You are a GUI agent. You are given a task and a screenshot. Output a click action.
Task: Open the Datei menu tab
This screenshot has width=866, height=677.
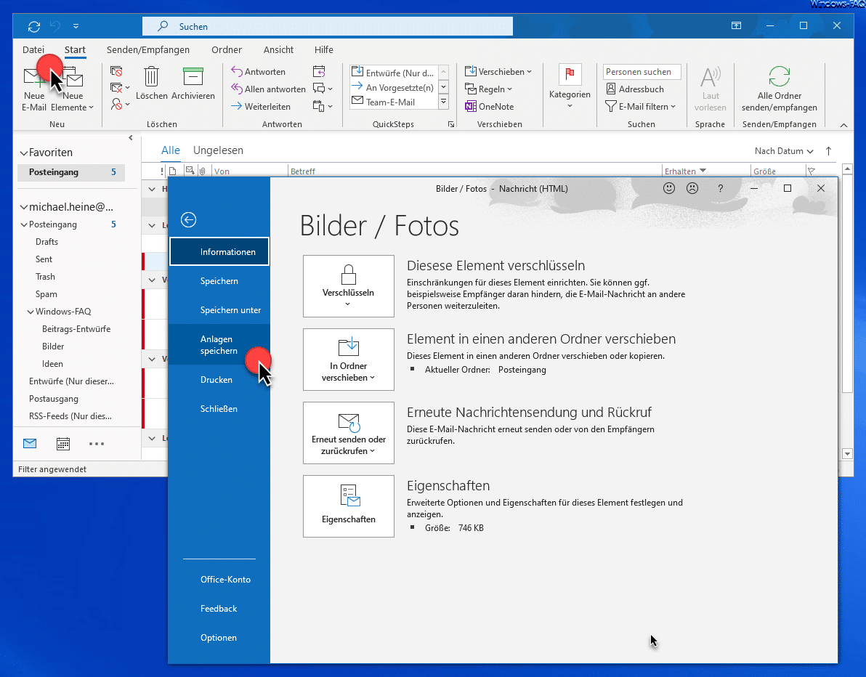coord(33,49)
